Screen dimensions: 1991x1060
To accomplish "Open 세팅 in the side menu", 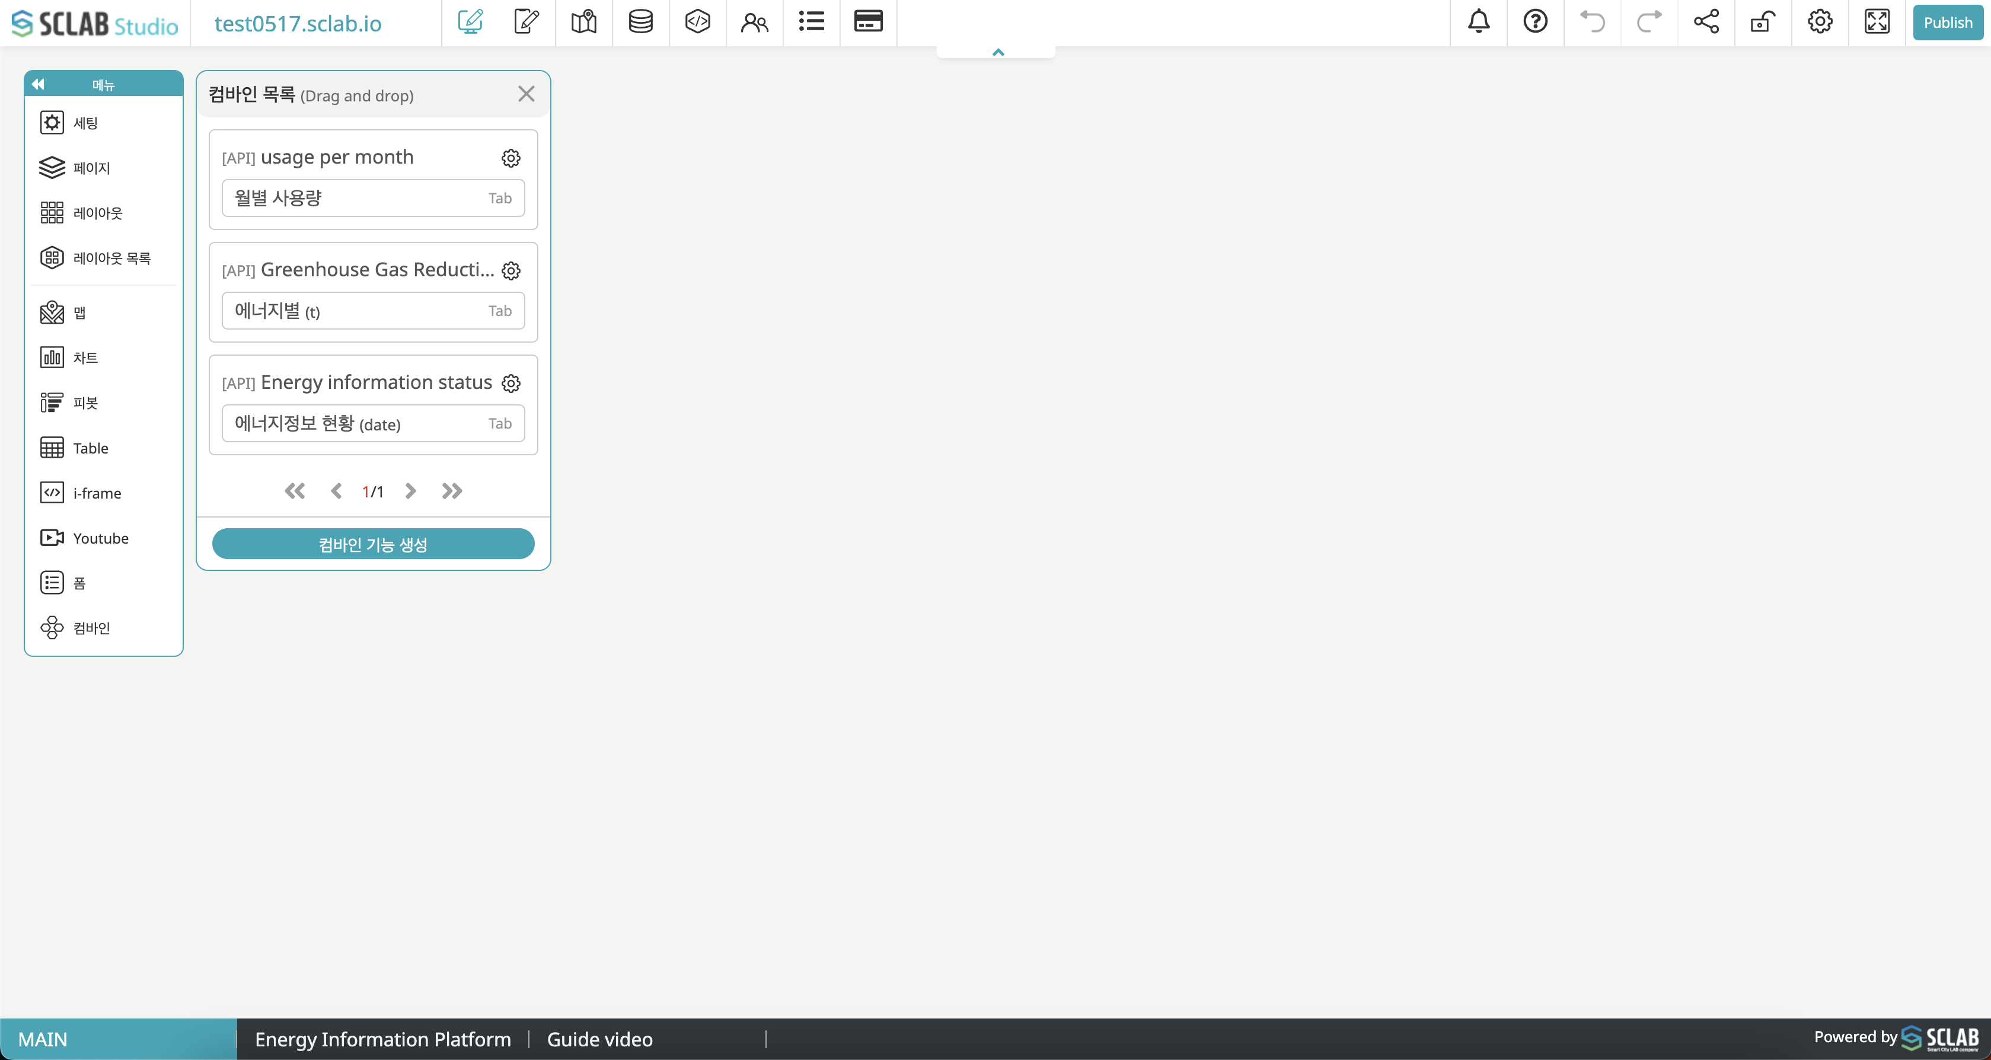I will [x=104, y=123].
